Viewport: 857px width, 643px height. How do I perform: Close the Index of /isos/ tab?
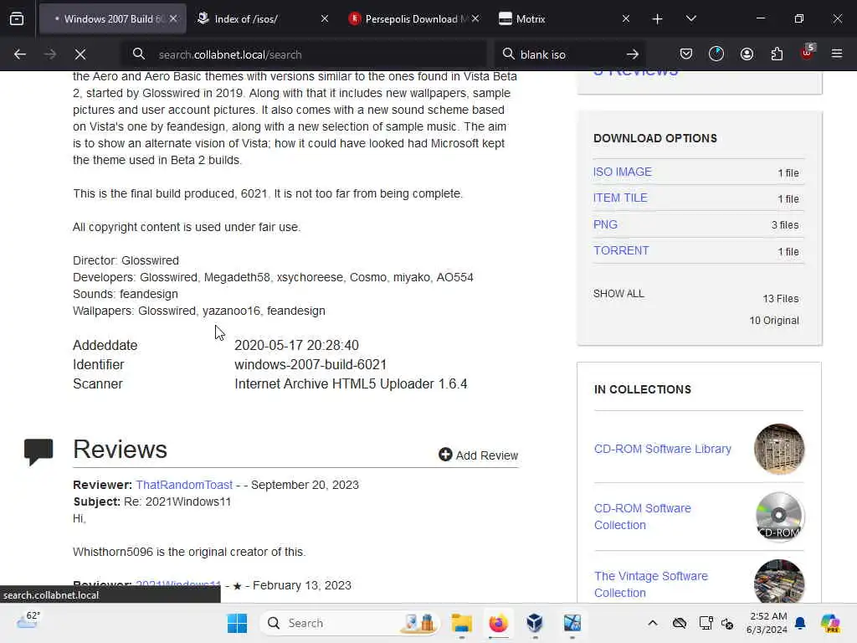click(x=325, y=18)
